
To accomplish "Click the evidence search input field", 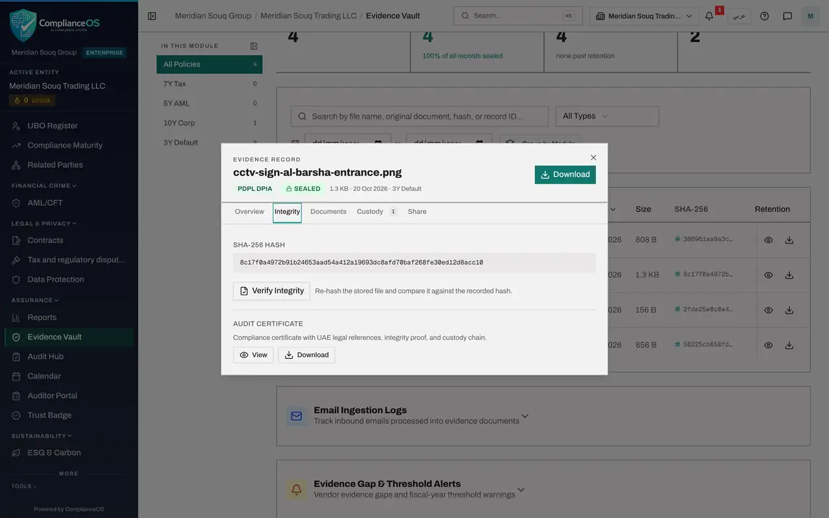I will pos(419,117).
